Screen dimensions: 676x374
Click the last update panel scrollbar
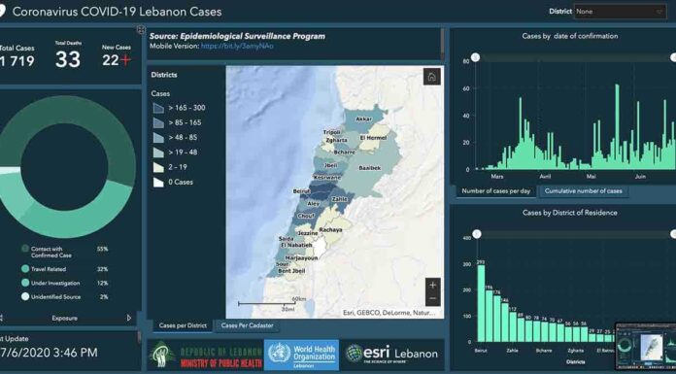pos(139,338)
